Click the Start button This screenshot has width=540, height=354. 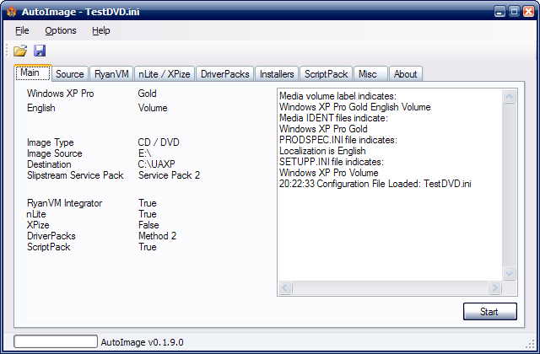pos(489,311)
